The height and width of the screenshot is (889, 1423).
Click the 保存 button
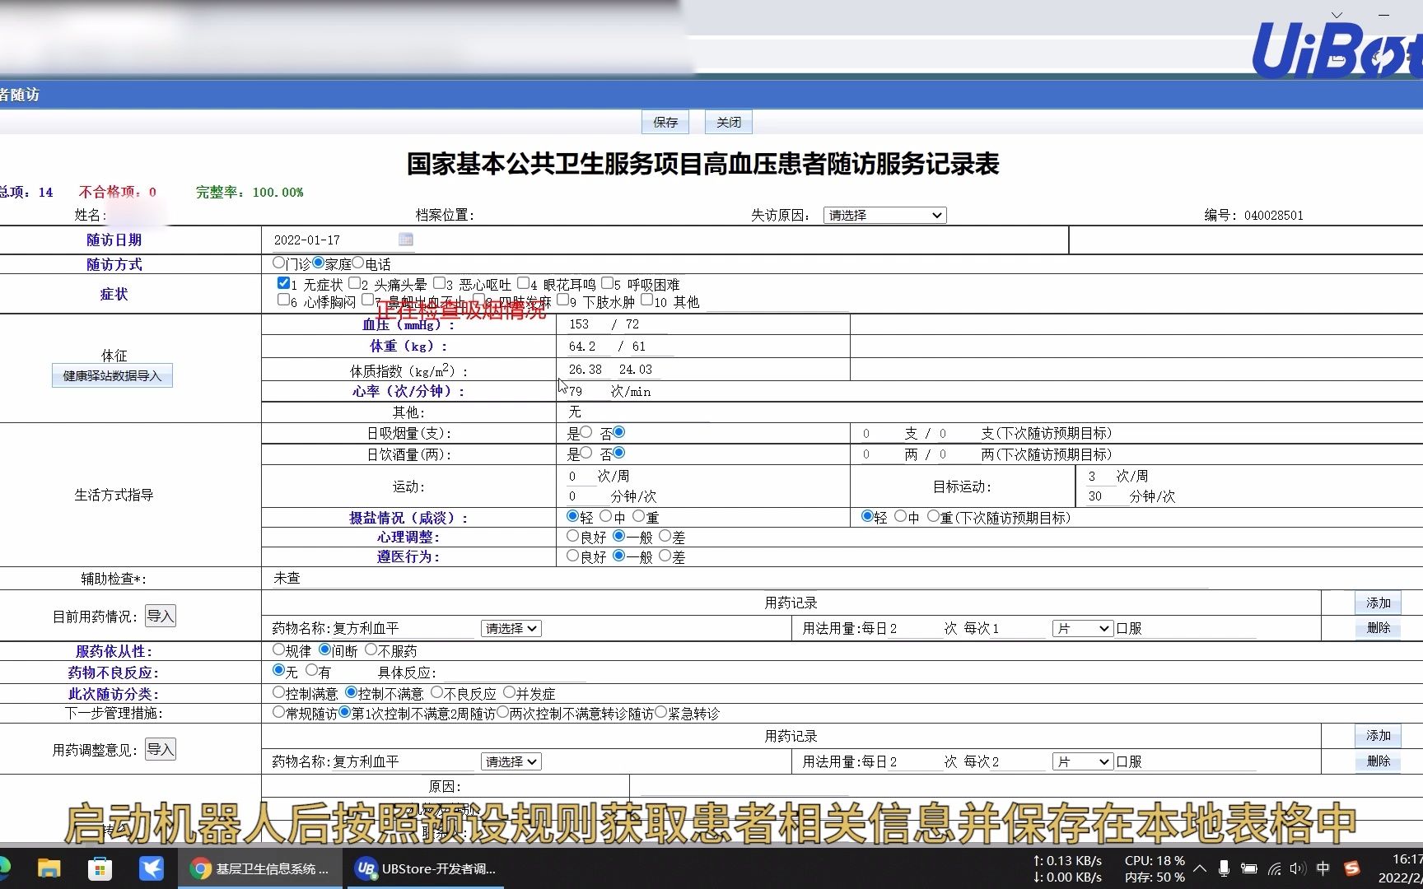665,122
